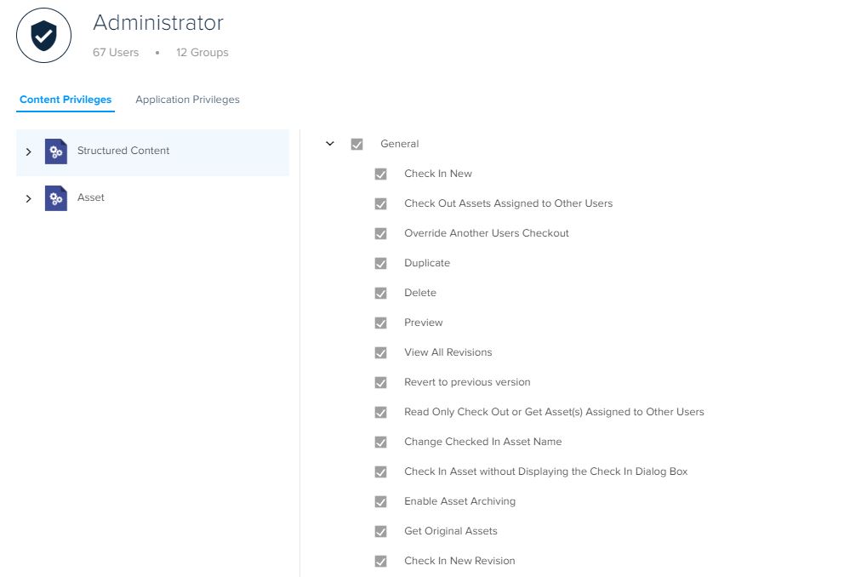The height and width of the screenshot is (577, 861).
Task: Collapse the General privileges section
Action: [330, 144]
